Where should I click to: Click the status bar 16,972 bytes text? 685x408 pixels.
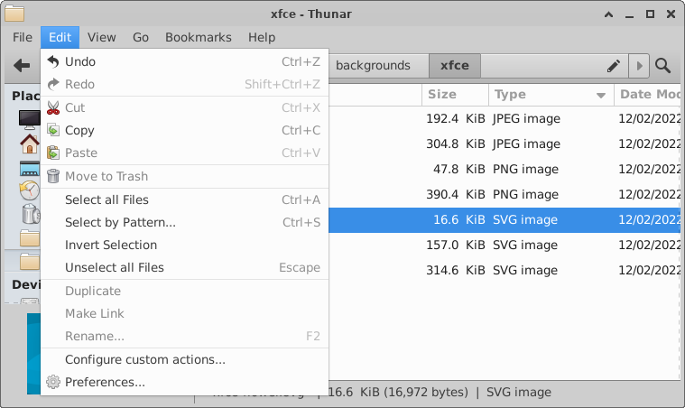[x=427, y=393]
